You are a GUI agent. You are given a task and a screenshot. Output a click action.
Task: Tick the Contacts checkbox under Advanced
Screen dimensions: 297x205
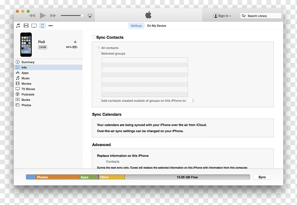pyautogui.click(x=104, y=161)
